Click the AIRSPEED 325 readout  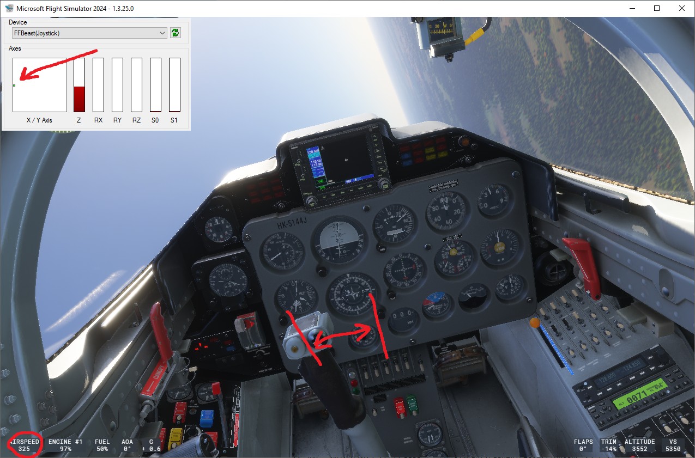(24, 445)
